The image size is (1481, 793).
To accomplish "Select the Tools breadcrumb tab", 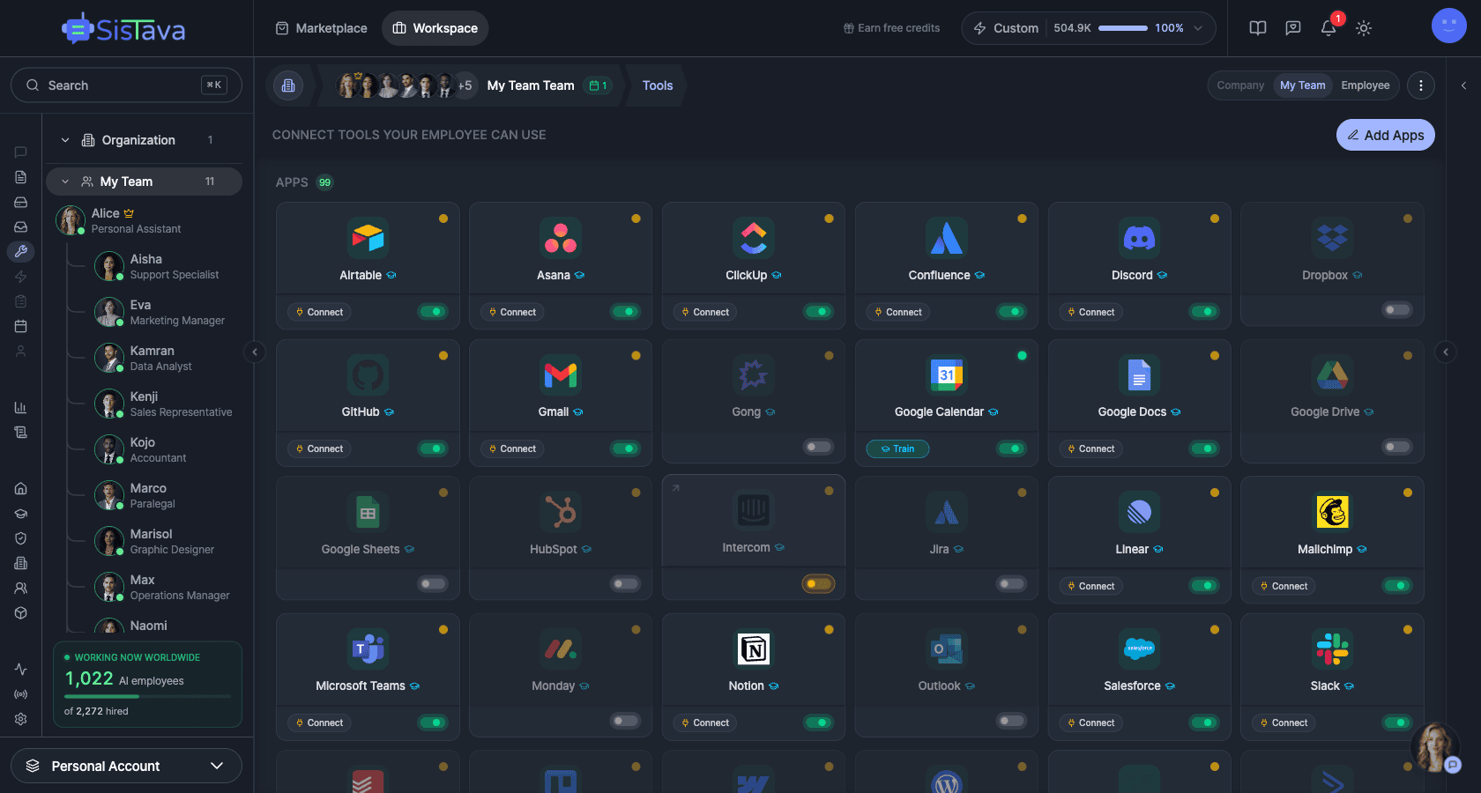I will pos(658,85).
